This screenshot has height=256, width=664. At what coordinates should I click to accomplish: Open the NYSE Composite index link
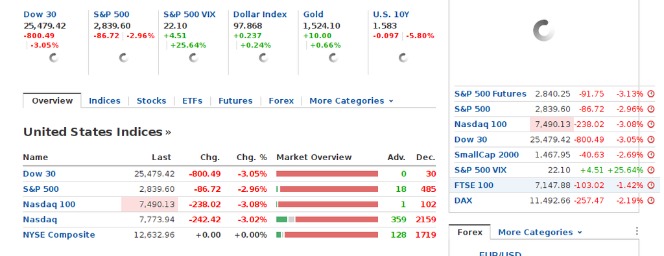point(59,235)
